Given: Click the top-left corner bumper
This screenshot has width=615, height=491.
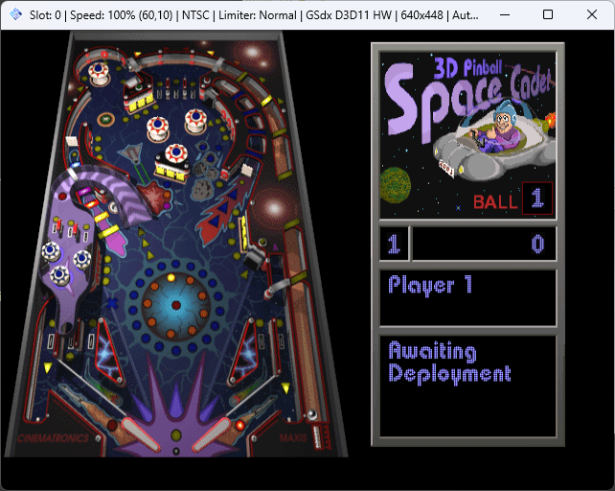Looking at the screenshot, I should pos(98,71).
